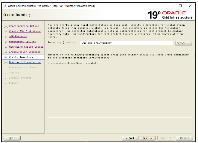The height and width of the screenshot is (143, 198).
Task: Proceed with the Next button
Action: pos(147,138)
